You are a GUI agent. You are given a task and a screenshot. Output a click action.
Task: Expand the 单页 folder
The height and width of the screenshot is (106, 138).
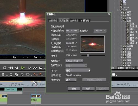pos(121,13)
